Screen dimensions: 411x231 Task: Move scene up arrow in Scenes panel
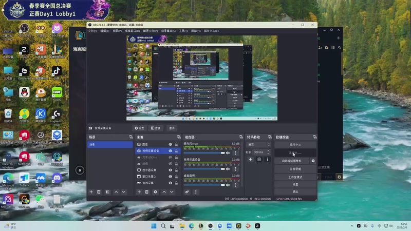pyautogui.click(x=116, y=192)
